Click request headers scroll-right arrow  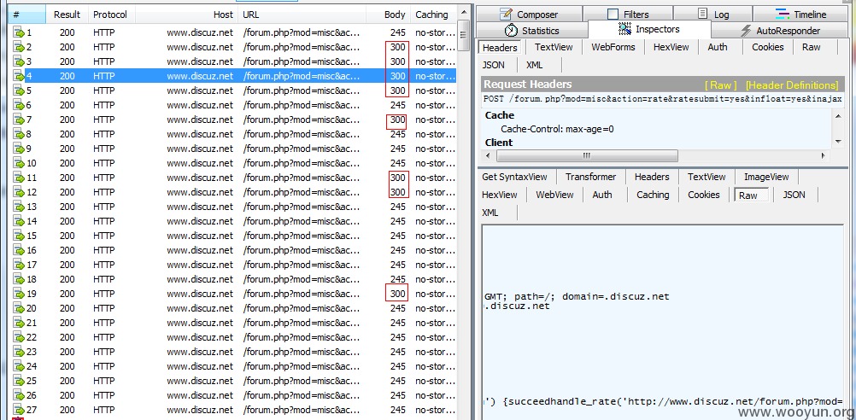(x=823, y=156)
